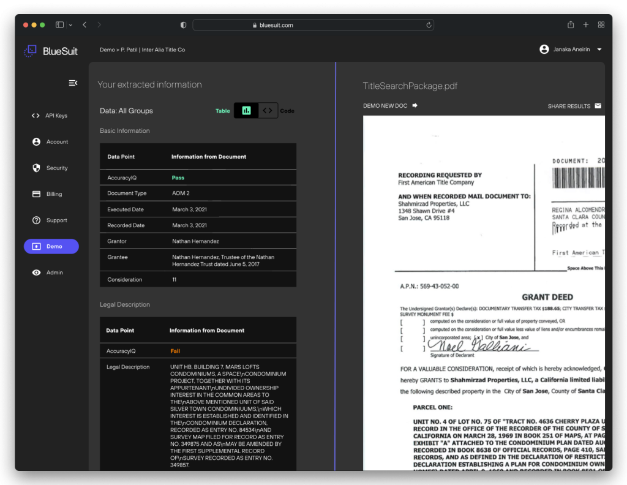Click the Janaka Aneirin user name
Screen dimensions: 627x485
click(x=571, y=49)
